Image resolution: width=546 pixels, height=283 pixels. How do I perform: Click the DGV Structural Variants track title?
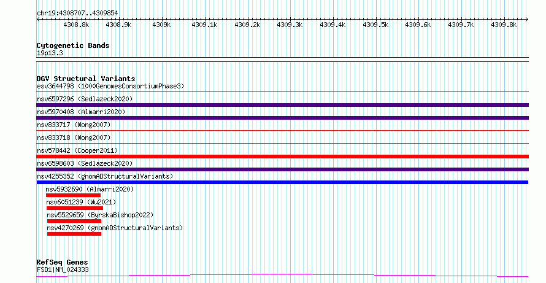(86, 79)
